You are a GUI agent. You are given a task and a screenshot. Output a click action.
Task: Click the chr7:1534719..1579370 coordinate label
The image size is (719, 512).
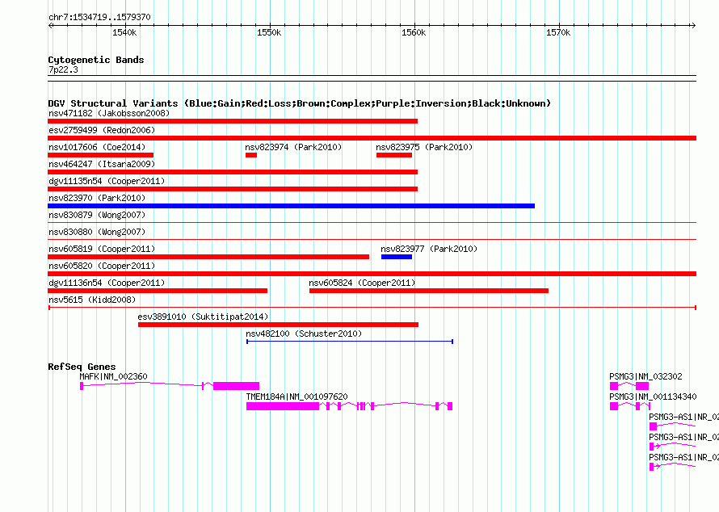[x=99, y=17]
